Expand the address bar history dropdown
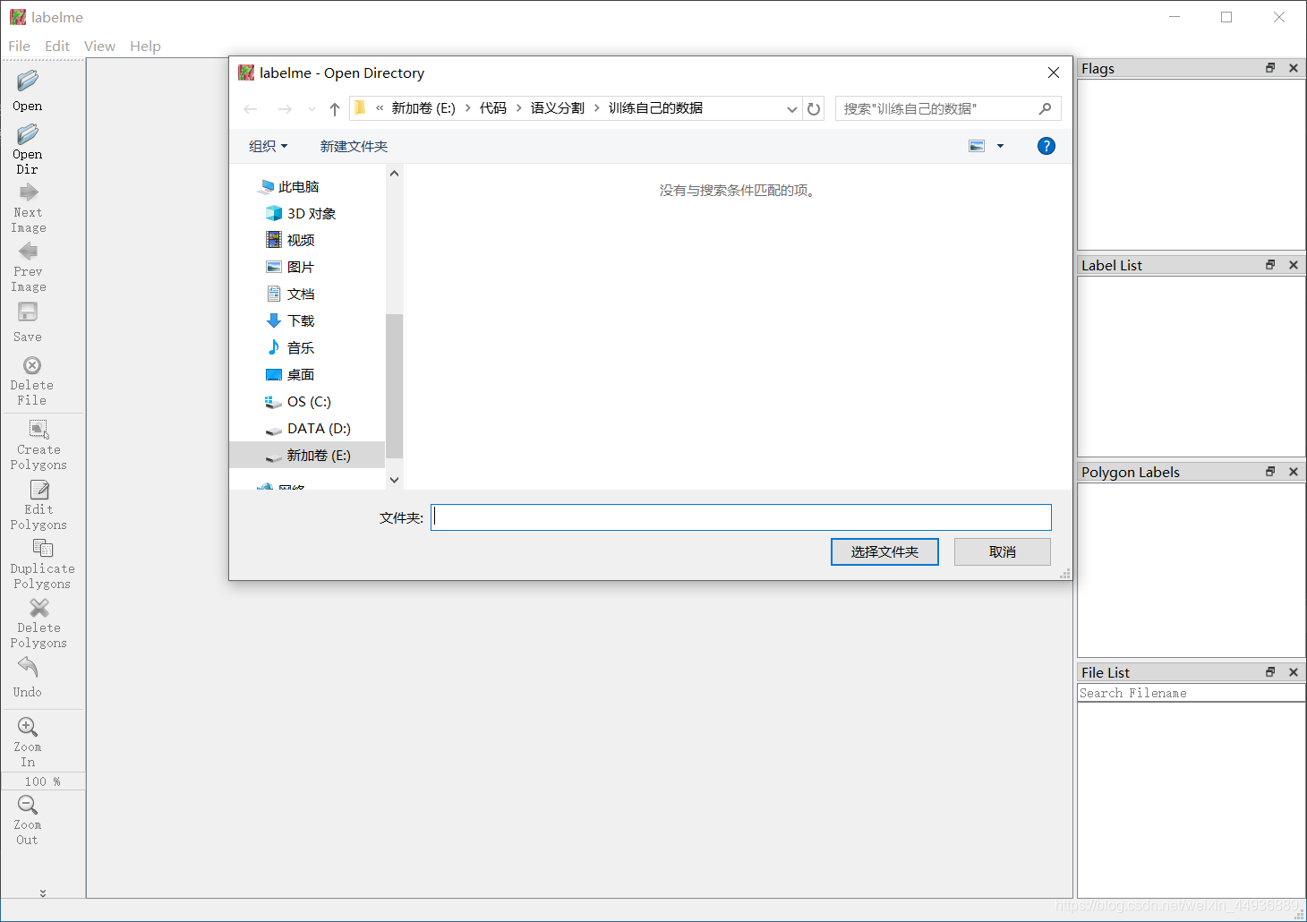This screenshot has height=922, width=1307. click(791, 109)
